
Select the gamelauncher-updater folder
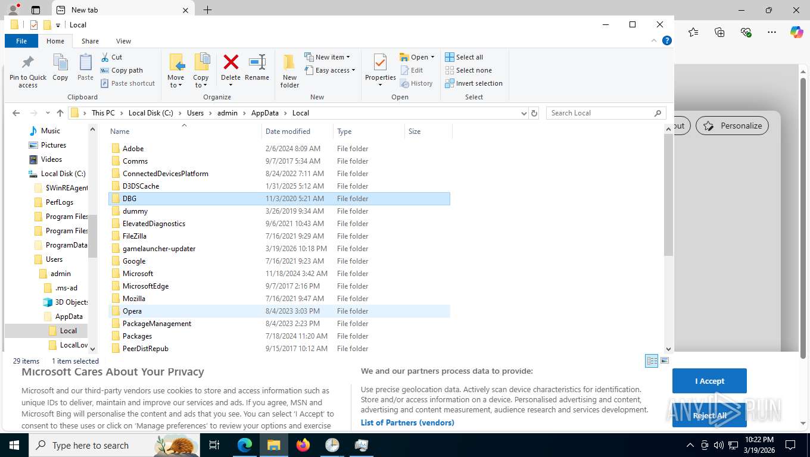[x=280, y=249]
